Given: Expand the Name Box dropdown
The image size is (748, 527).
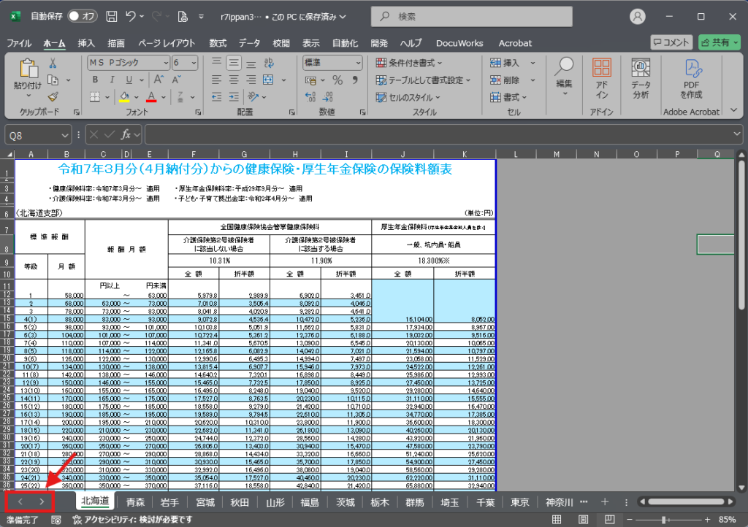Looking at the screenshot, I should click(x=65, y=135).
